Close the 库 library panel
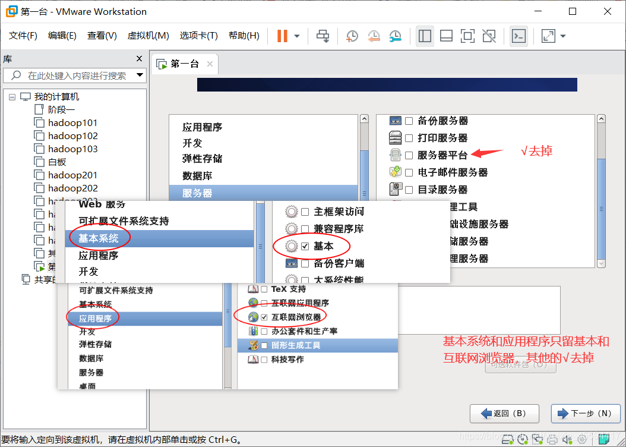 coord(140,59)
